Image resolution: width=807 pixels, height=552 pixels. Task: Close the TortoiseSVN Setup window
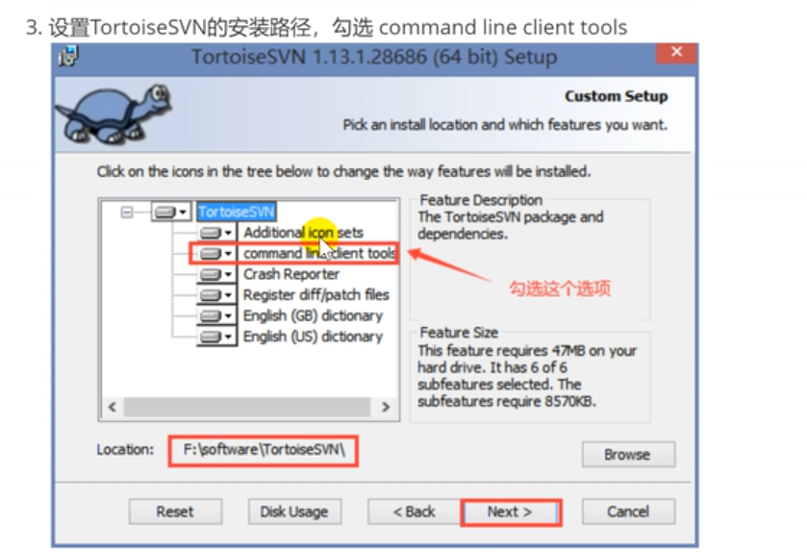click(677, 52)
